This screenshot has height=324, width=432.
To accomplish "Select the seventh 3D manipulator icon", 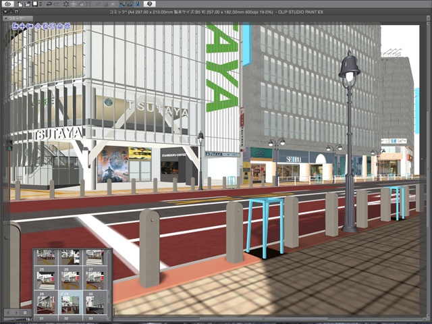I will pos(60,26).
